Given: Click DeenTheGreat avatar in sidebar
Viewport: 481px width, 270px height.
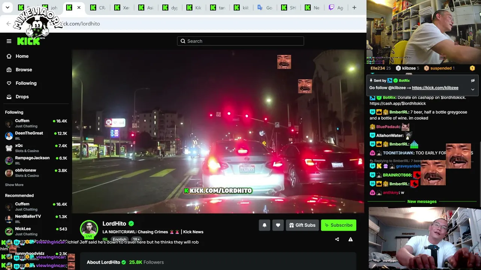Looking at the screenshot, I should [9, 136].
